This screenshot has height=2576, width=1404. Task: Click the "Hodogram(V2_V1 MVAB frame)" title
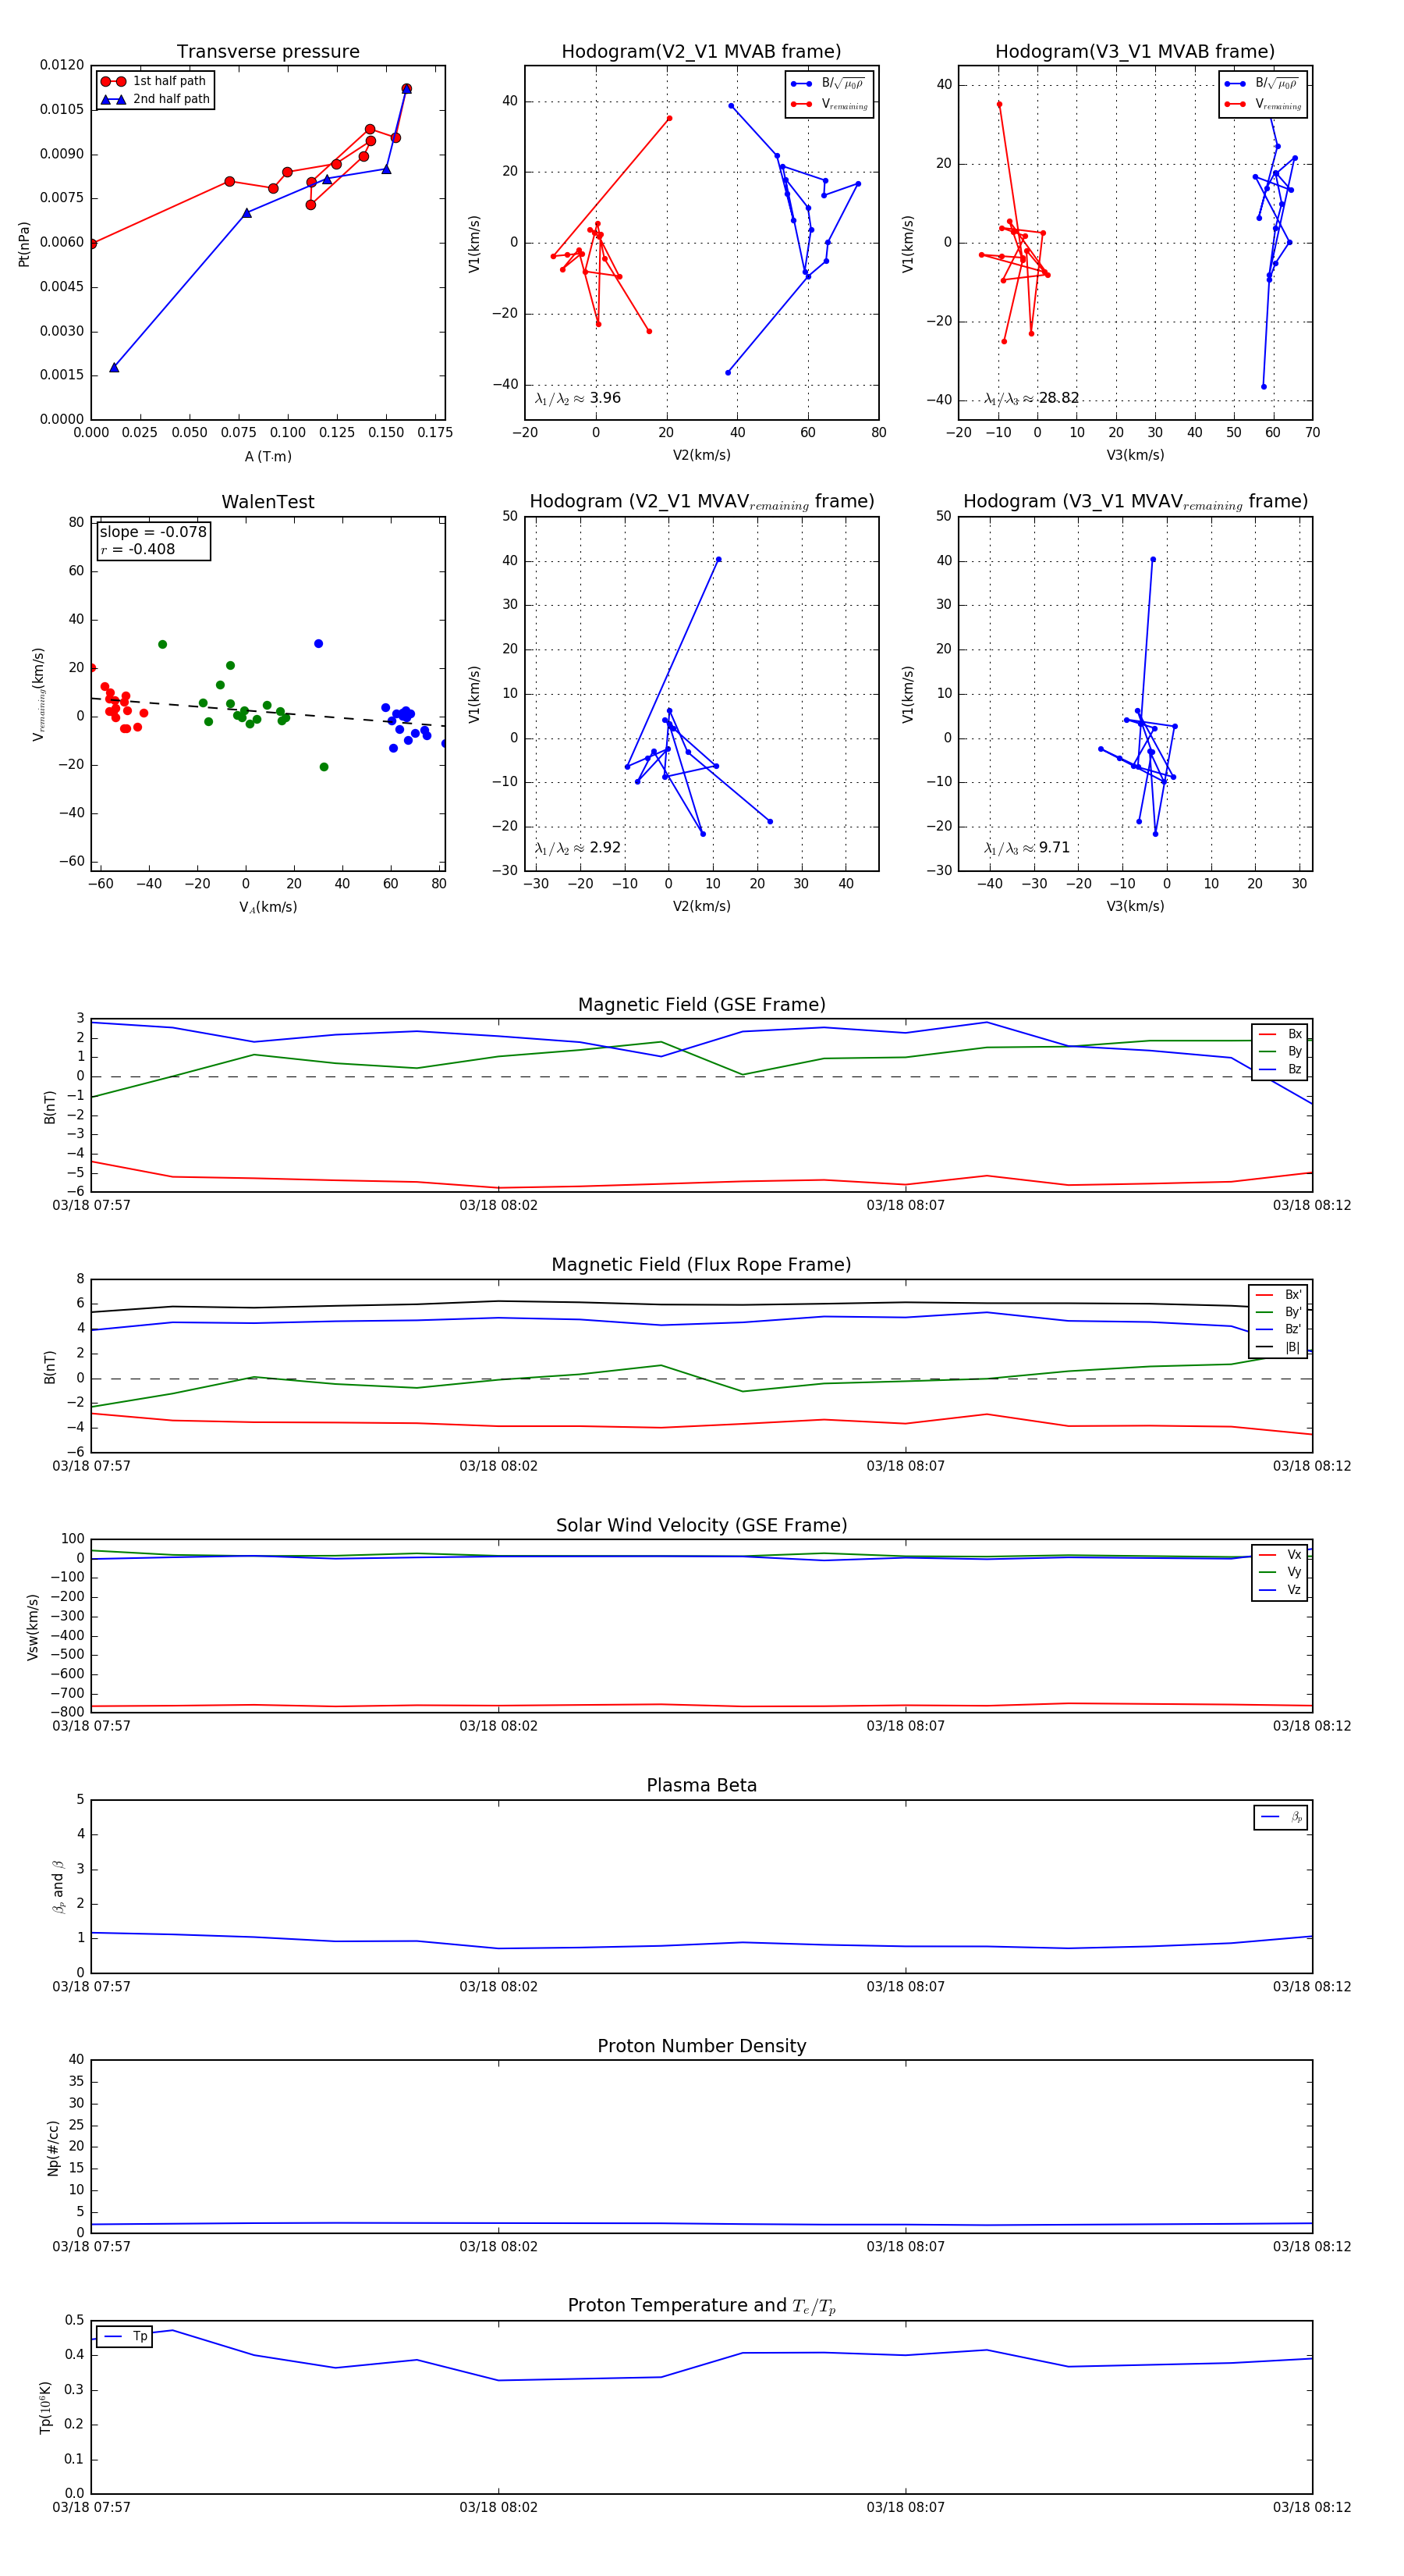701,52
